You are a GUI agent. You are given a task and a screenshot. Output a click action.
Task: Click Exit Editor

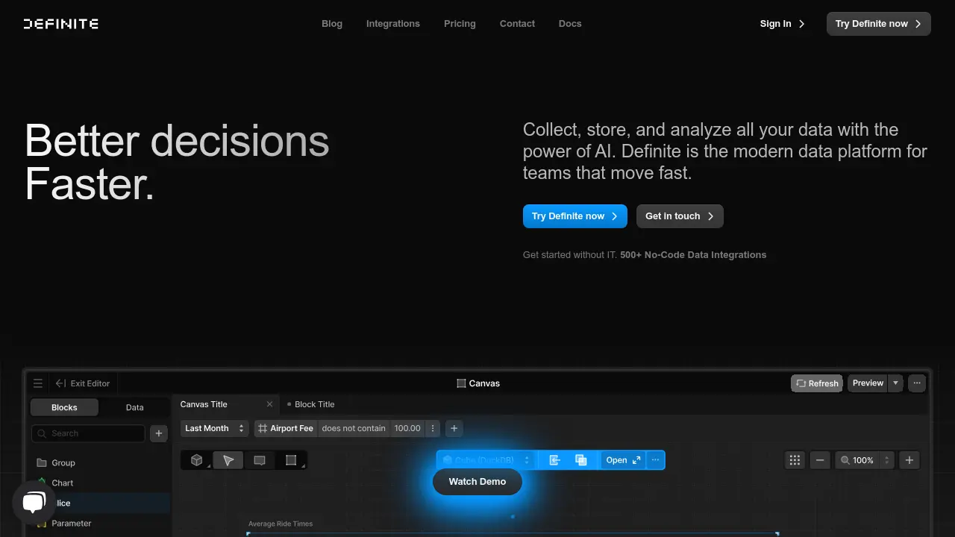[x=83, y=383]
